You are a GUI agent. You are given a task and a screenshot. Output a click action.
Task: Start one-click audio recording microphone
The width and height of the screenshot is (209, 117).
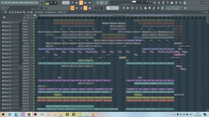[163, 3]
